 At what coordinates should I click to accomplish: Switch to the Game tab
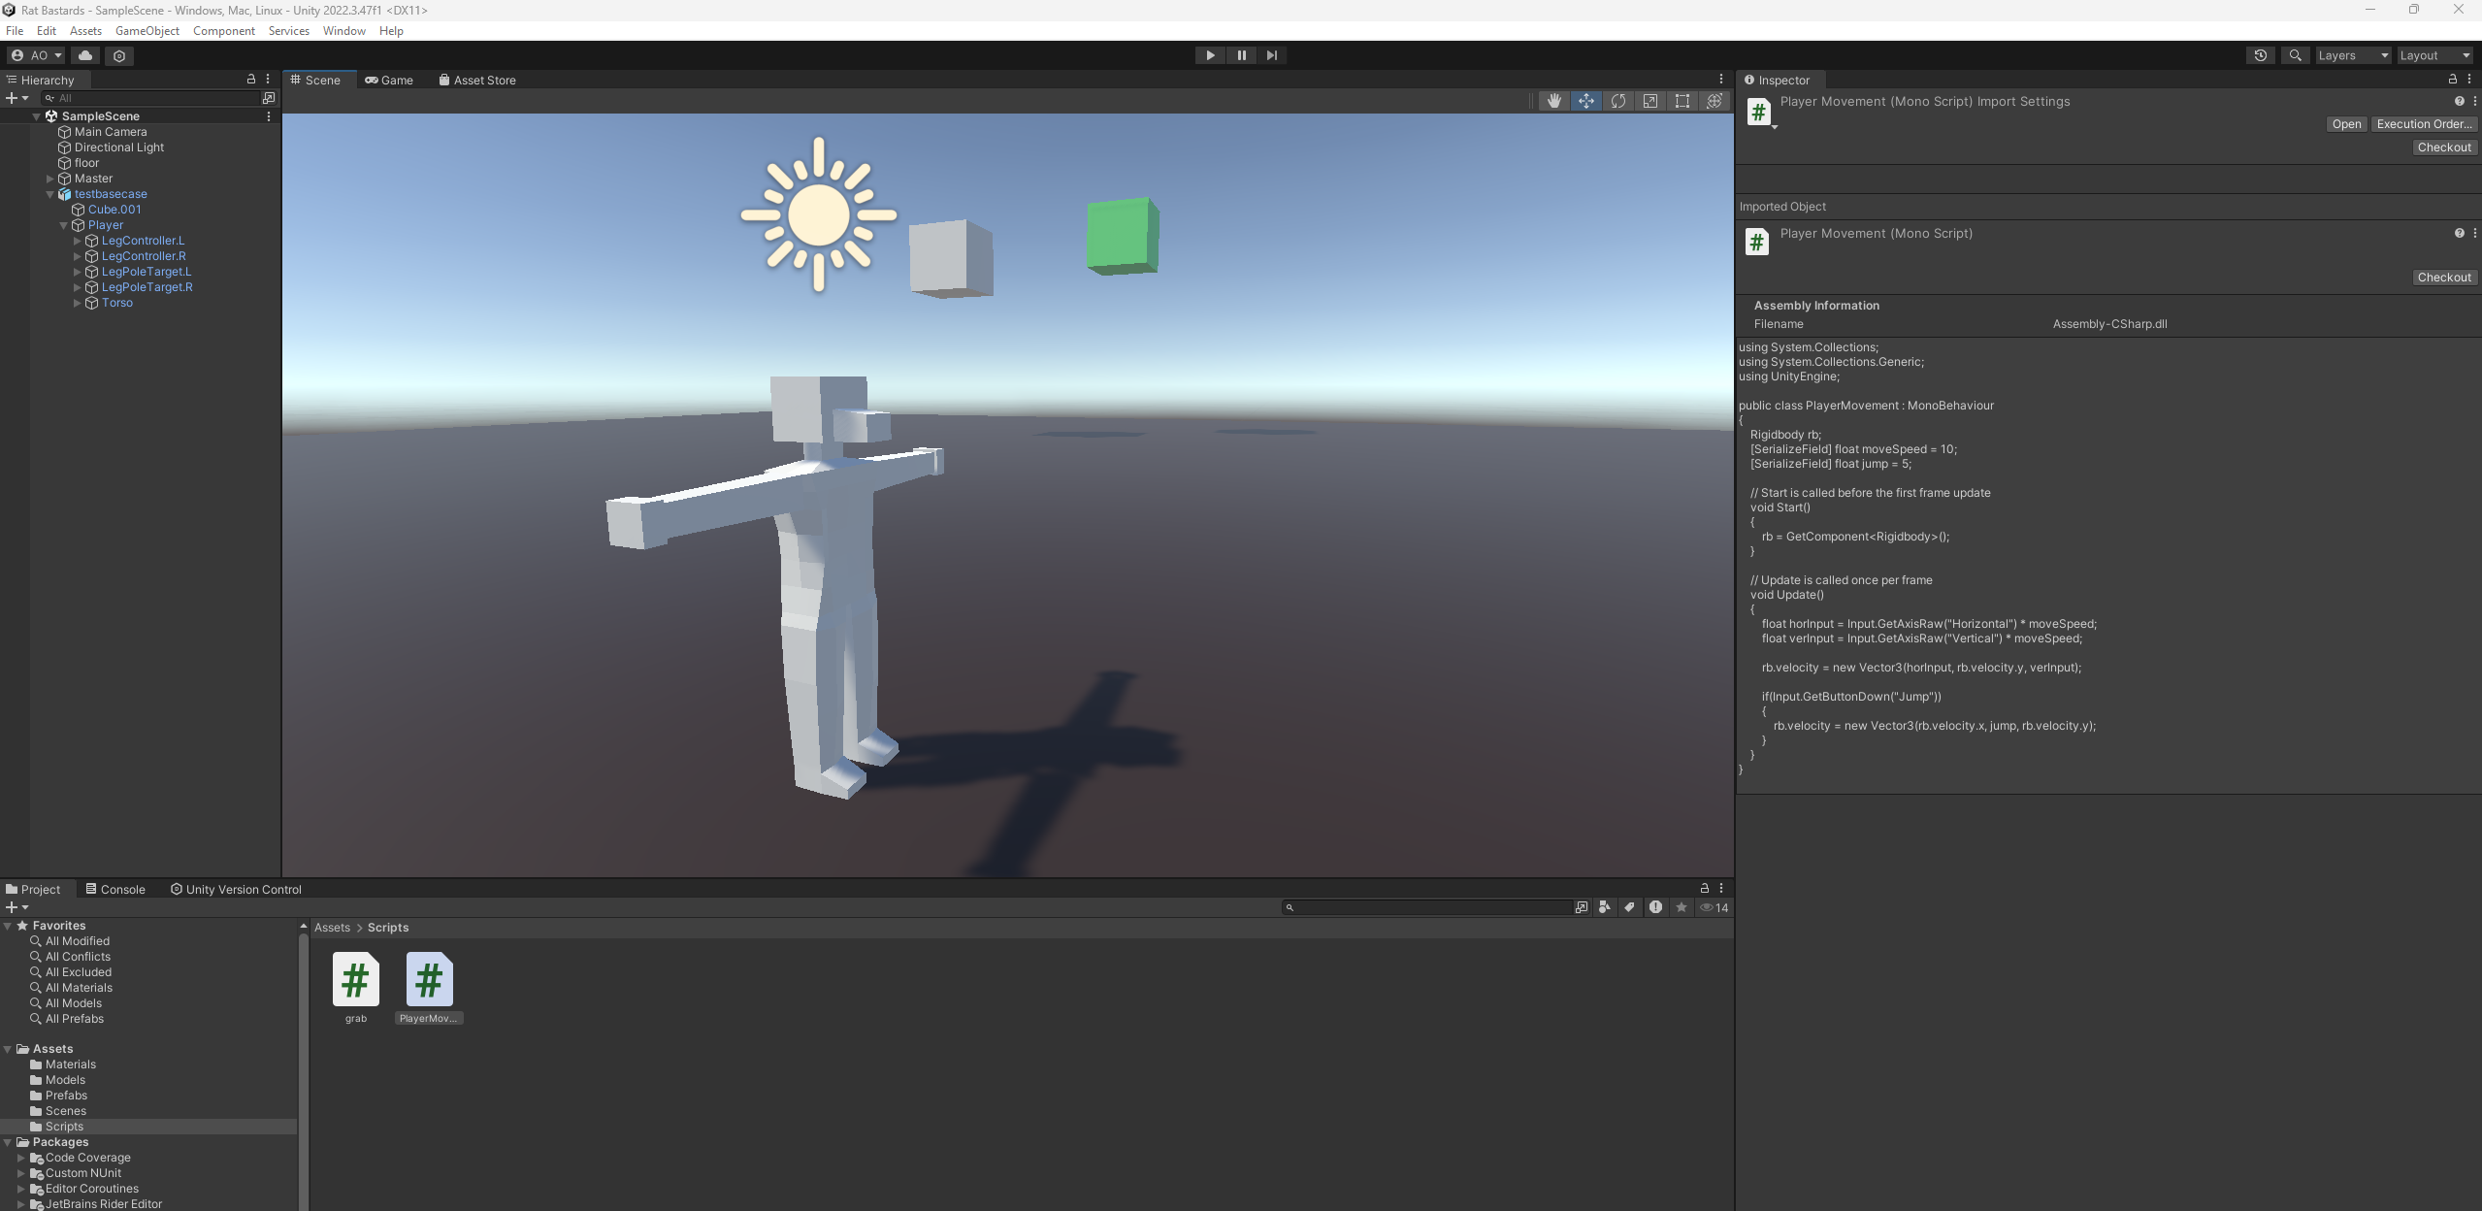(388, 80)
